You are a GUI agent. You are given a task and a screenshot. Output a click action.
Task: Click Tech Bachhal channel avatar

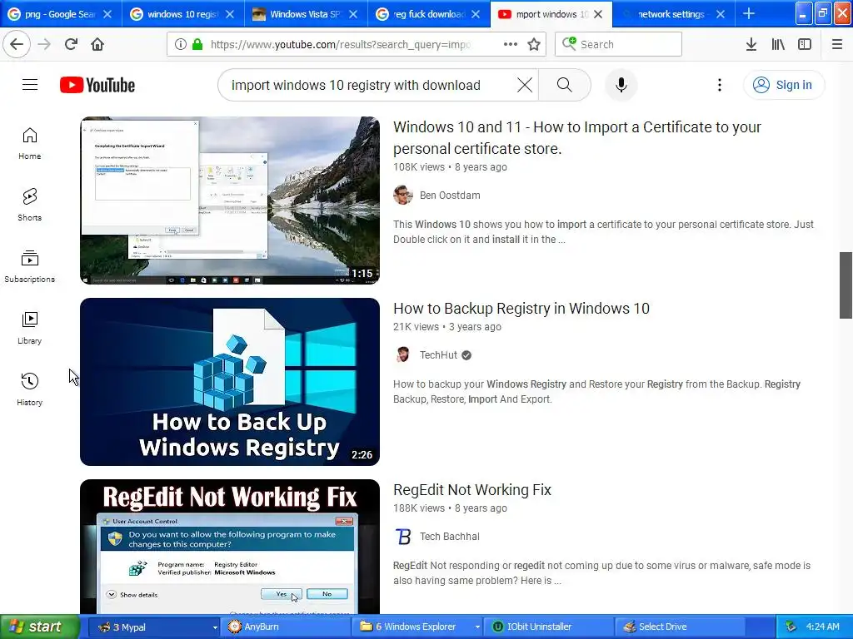click(403, 537)
